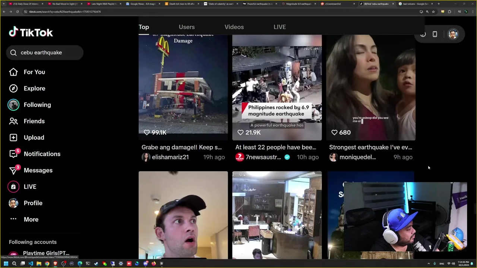Screen dimensions: 477x268
Task: Click the browser address bar URL
Action: pyautogui.click(x=65, y=12)
